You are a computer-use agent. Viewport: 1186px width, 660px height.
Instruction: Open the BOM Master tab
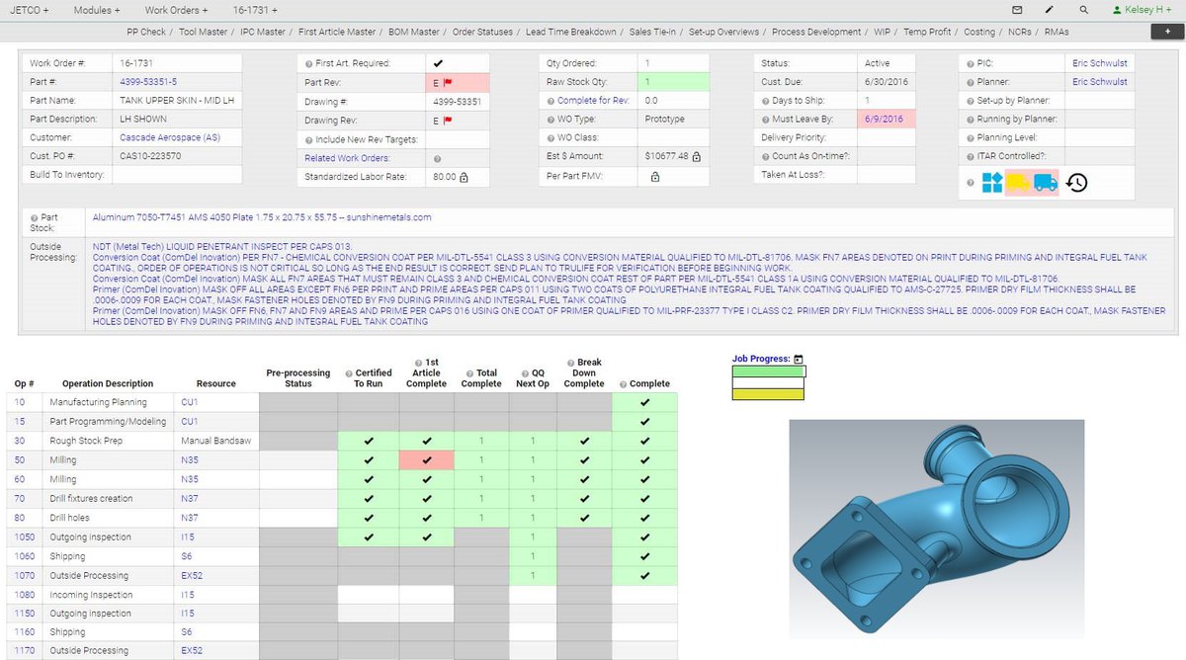(413, 31)
